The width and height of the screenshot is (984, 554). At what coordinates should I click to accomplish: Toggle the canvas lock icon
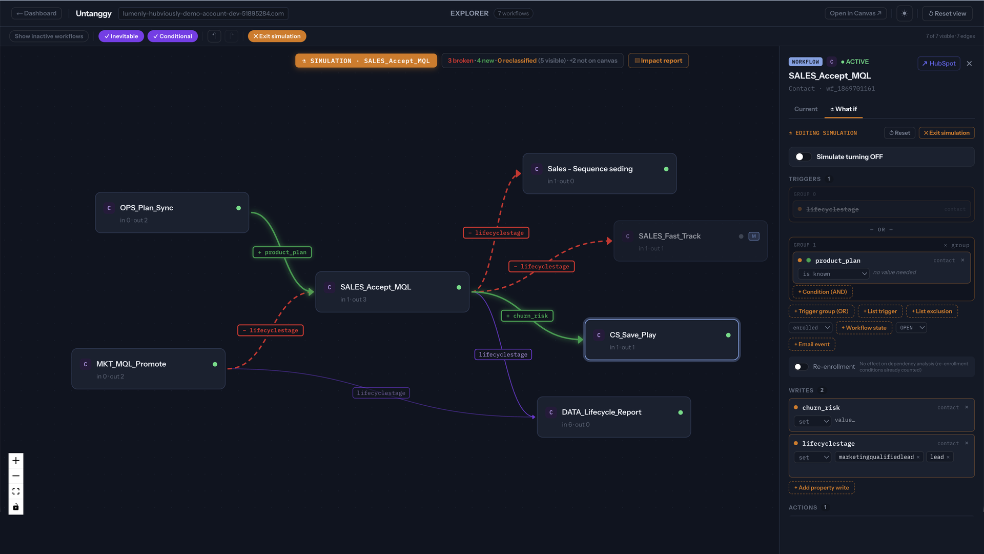16,507
